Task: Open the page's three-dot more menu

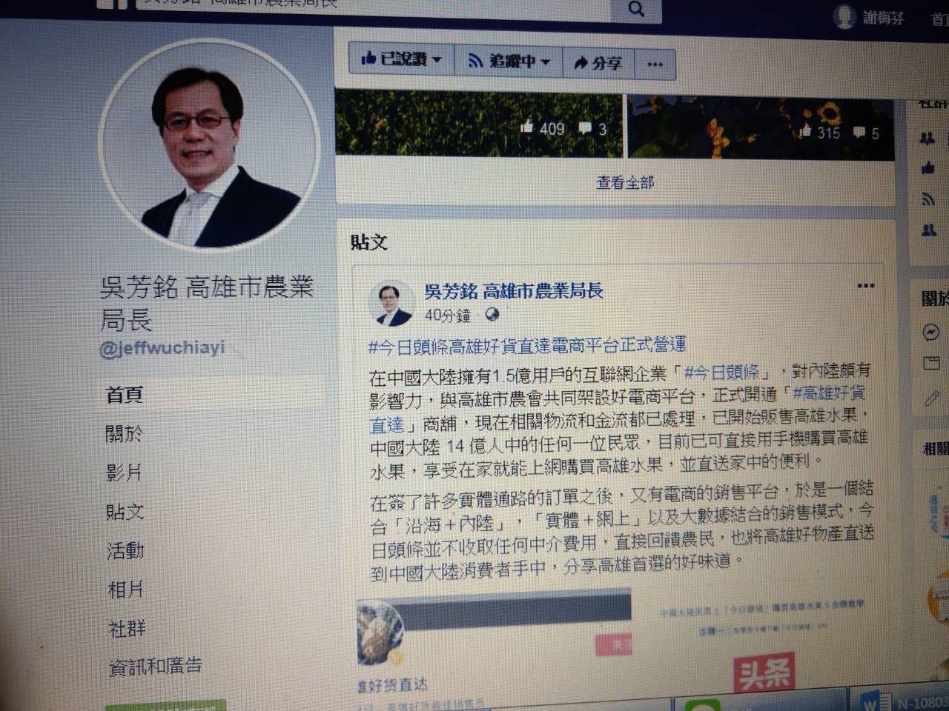Action: coord(655,64)
